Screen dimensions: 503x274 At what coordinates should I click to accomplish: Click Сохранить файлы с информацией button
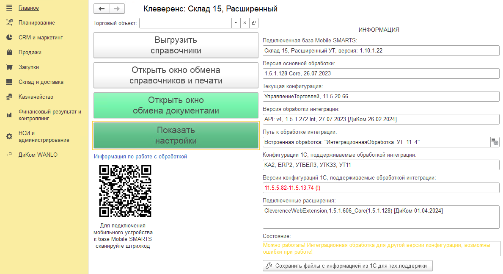pyautogui.click(x=348, y=266)
